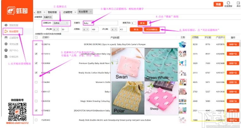
Task: Click the 评分数 value field showing 4.5
Action: [x=123, y=29]
